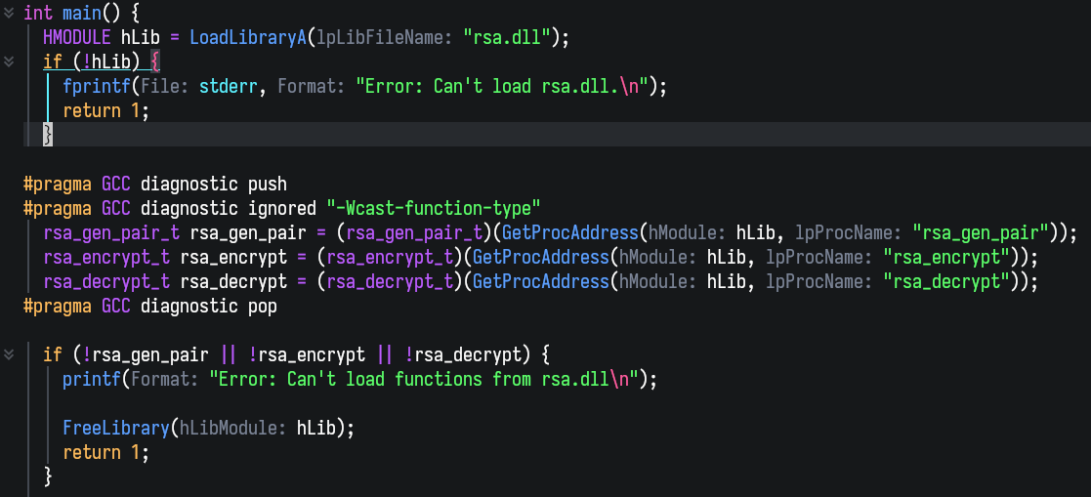Click return 1; below the FreeLibrary line
1091x497 pixels.
(105, 452)
